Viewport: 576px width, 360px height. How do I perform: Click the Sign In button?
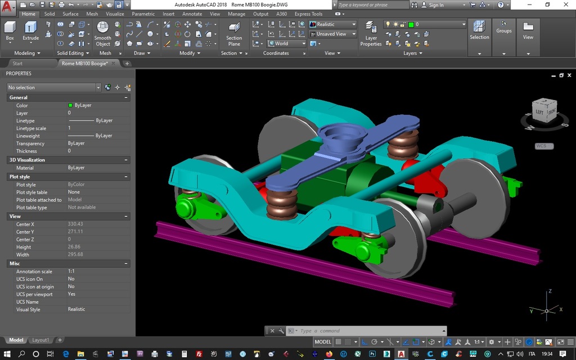pyautogui.click(x=436, y=5)
